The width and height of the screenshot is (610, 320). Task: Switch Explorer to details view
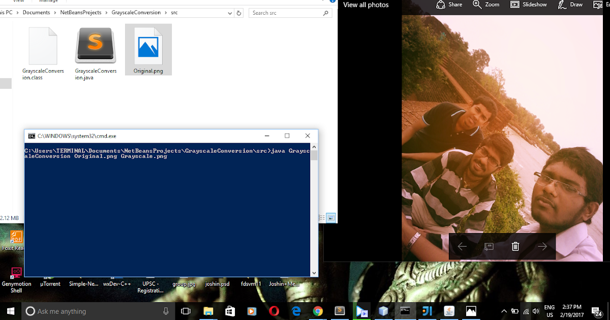pos(322,218)
